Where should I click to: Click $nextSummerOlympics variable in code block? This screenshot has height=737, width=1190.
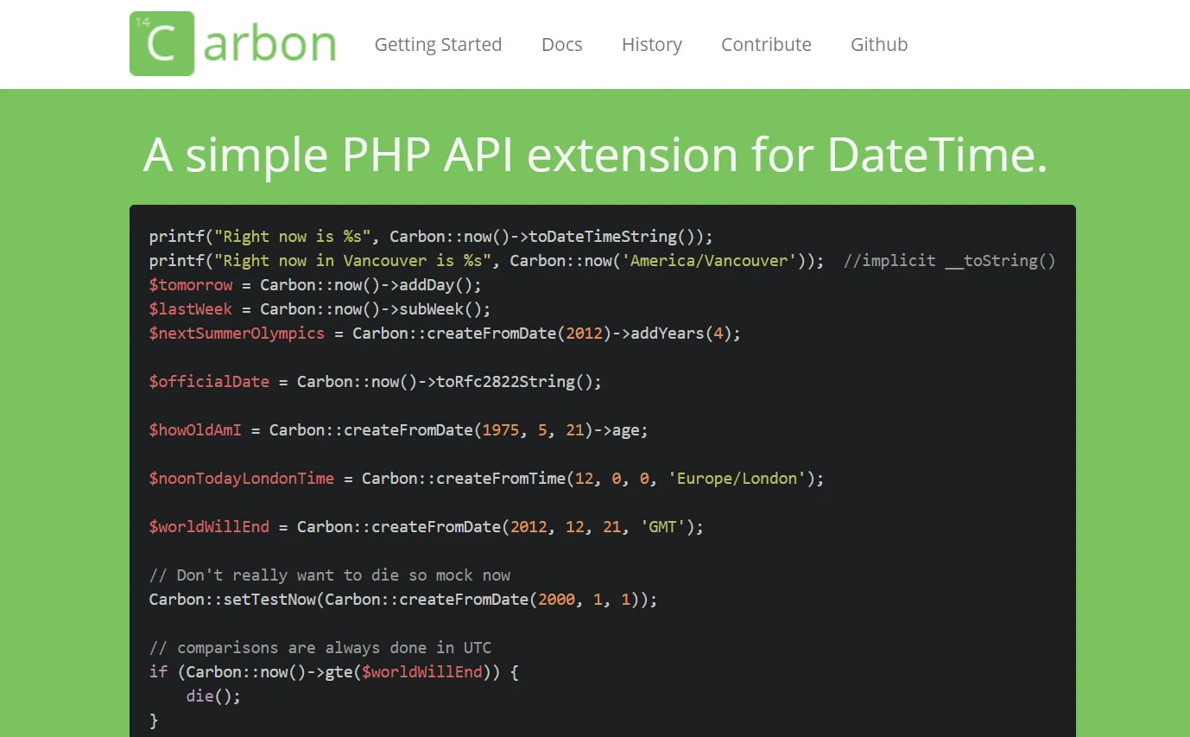(x=237, y=334)
